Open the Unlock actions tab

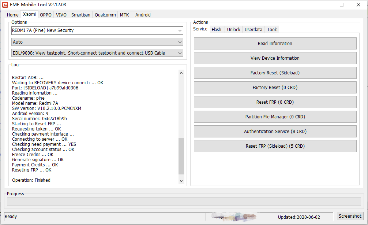[x=234, y=29]
